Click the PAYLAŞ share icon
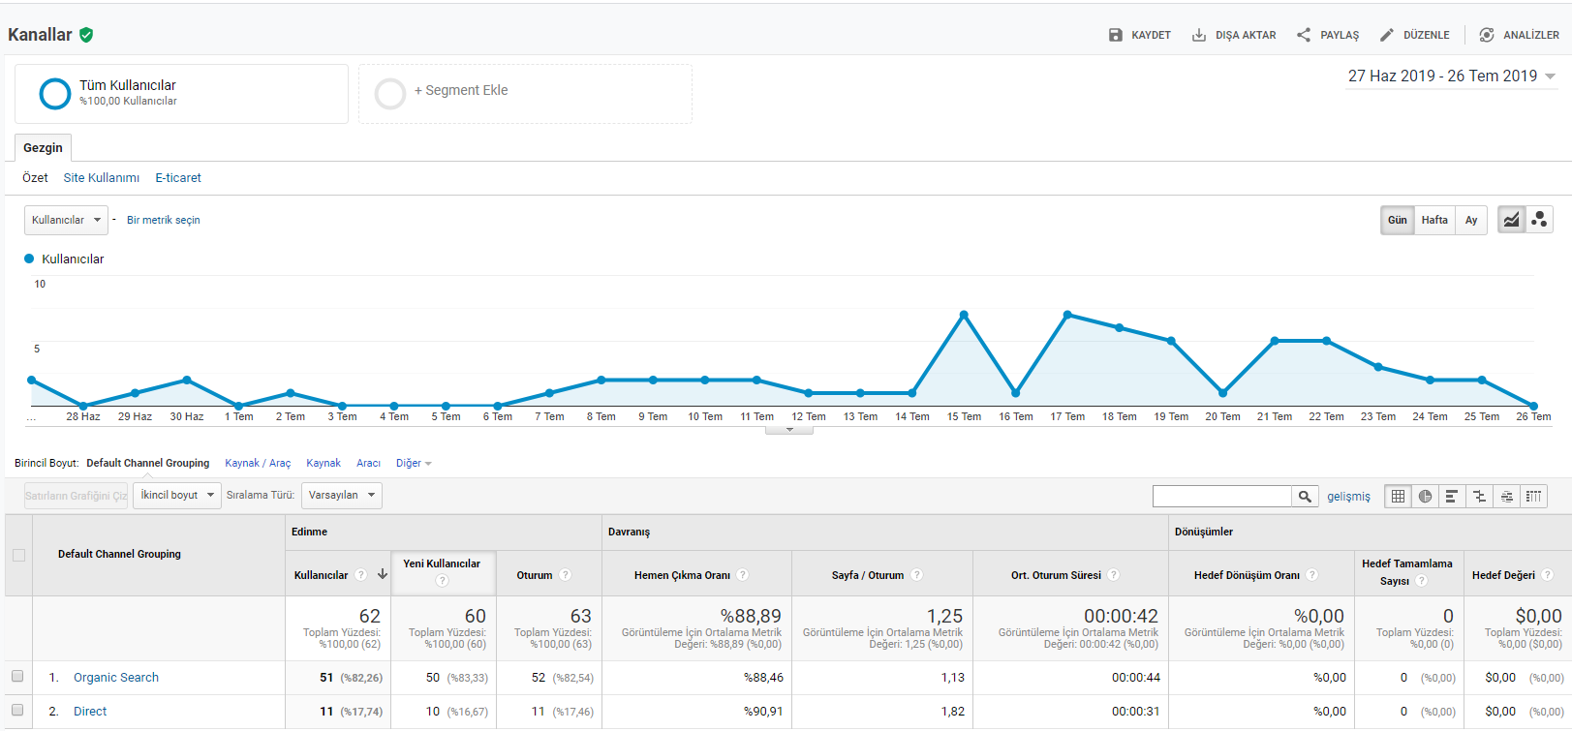The image size is (1572, 731). pos(1304,35)
